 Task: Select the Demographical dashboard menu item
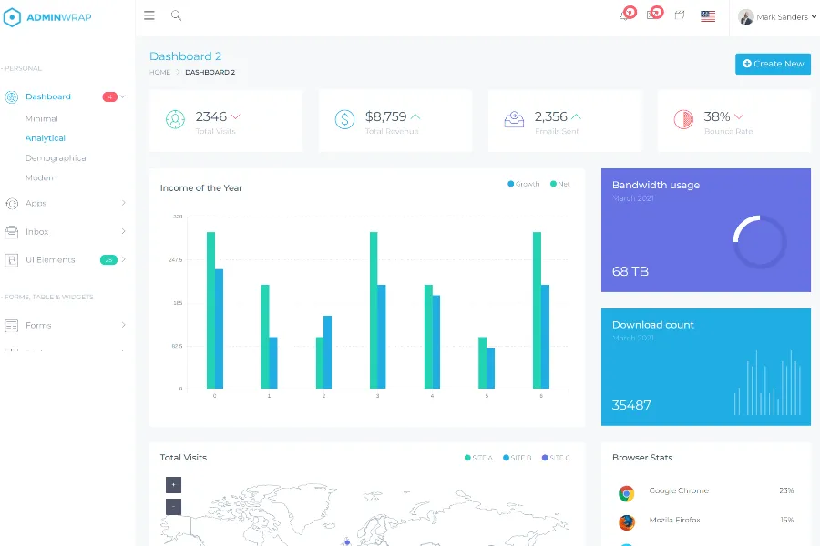(x=56, y=157)
